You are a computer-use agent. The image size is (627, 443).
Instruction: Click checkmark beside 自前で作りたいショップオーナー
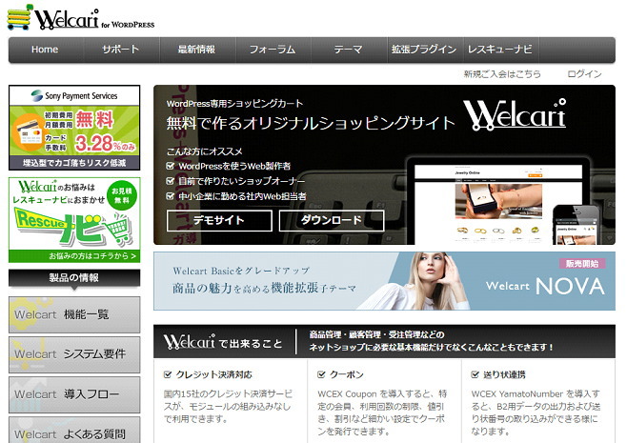[171, 181]
